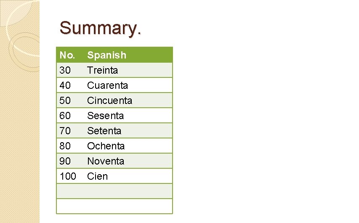The height and width of the screenshot is (223, 359).
Task: Select the "Spanish" column header cell
Action: click(x=106, y=55)
